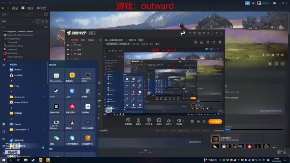Click the share icon in streaming companion
Screen dimensions: 290x163
pyautogui.click(x=220, y=42)
